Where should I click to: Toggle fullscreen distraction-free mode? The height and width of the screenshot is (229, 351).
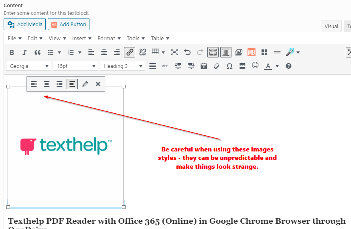pyautogui.click(x=174, y=53)
